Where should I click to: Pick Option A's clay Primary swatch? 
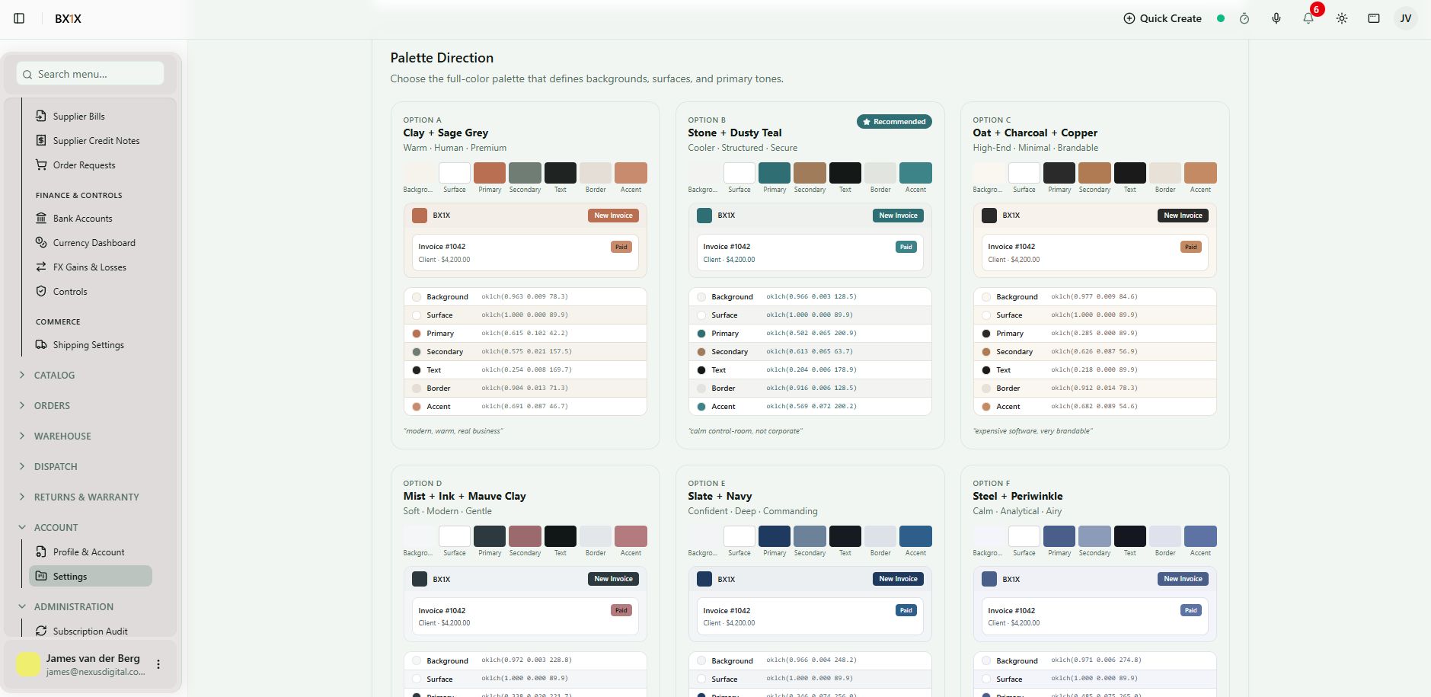(x=490, y=173)
